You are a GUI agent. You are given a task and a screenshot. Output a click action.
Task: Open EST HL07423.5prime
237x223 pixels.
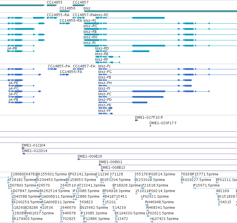pos(164,219)
